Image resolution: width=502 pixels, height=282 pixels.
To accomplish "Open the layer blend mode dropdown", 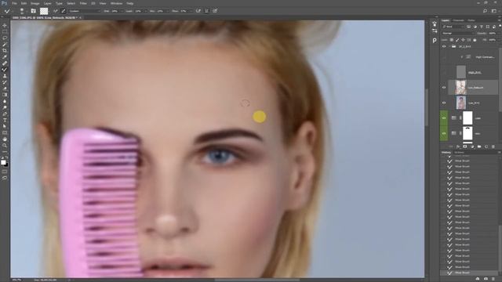I will click(457, 33).
